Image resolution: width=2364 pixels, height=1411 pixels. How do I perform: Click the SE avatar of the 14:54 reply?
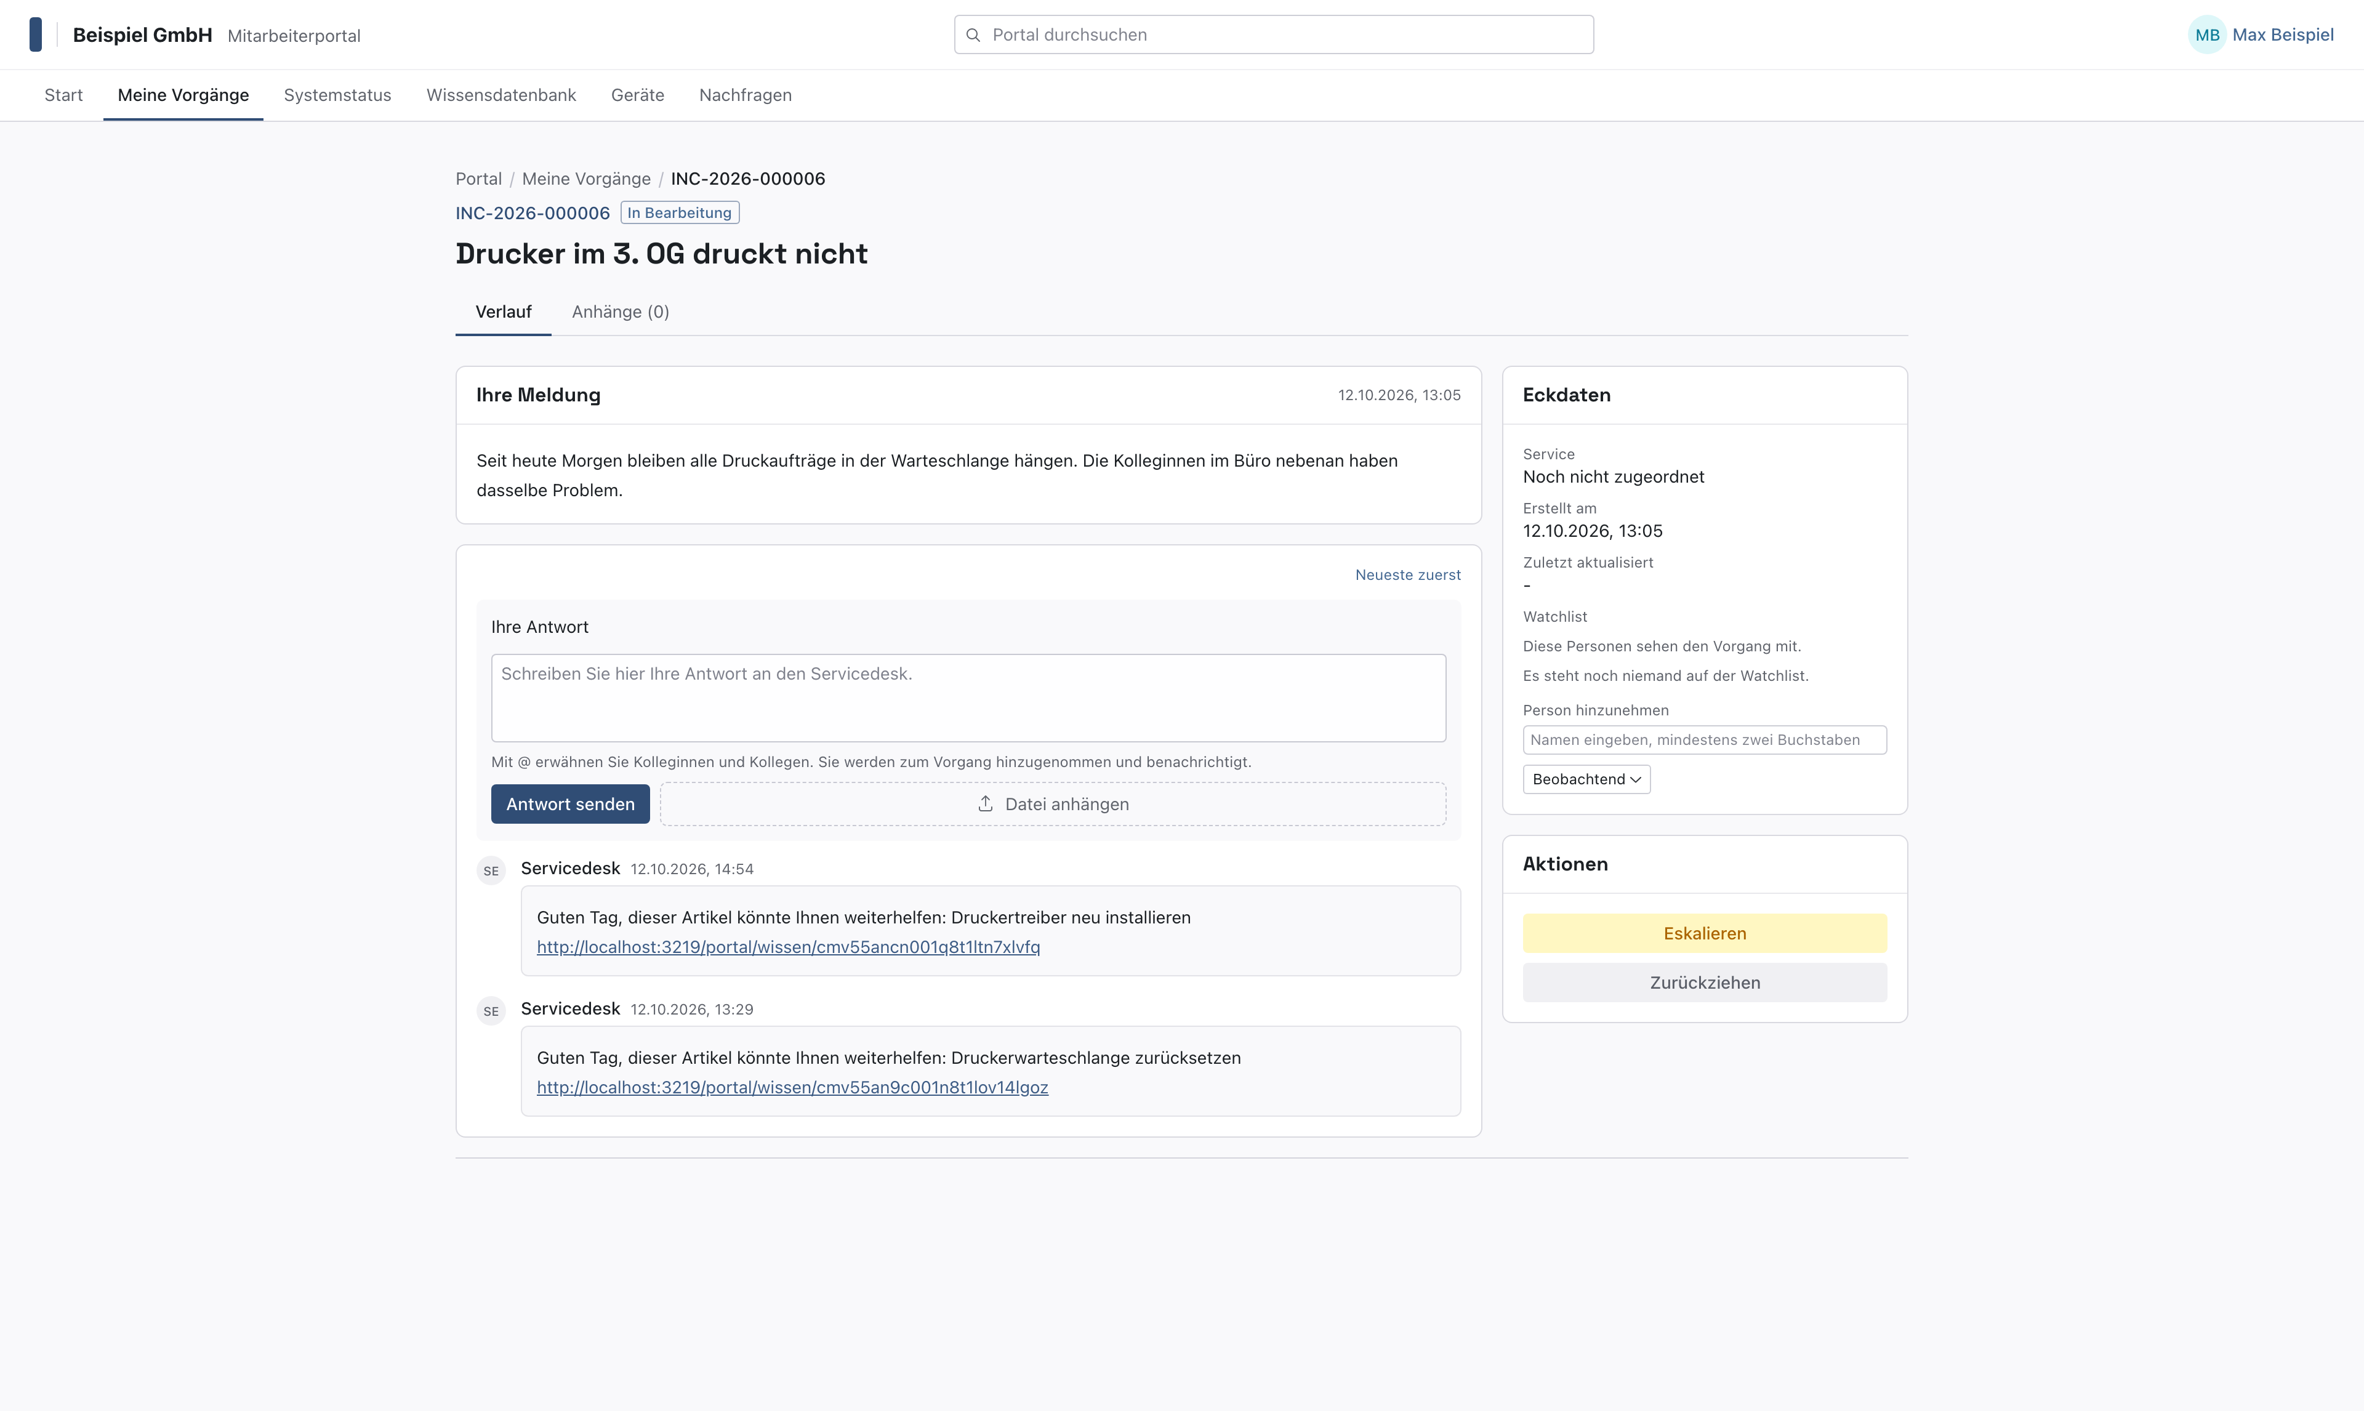pos(491,870)
